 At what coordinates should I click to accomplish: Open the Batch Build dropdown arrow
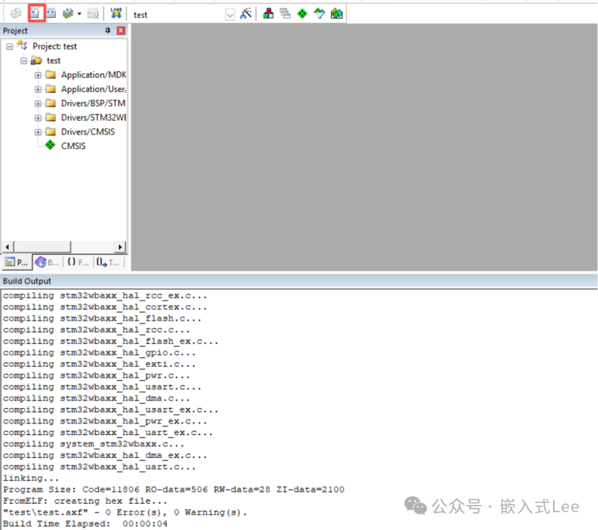pos(79,14)
